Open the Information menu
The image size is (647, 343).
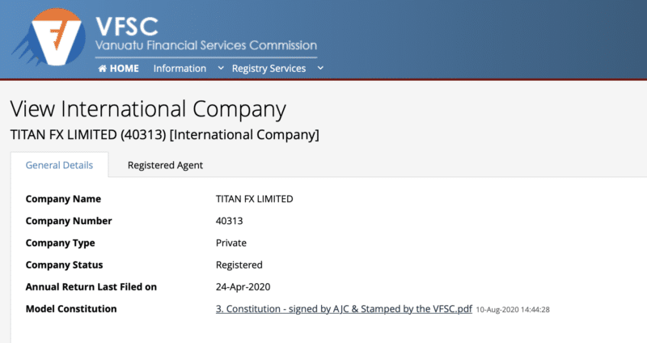[x=180, y=69]
